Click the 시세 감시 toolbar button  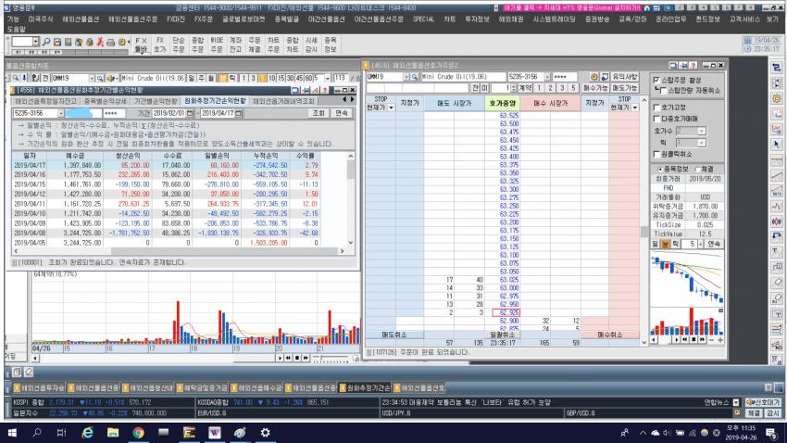311,44
